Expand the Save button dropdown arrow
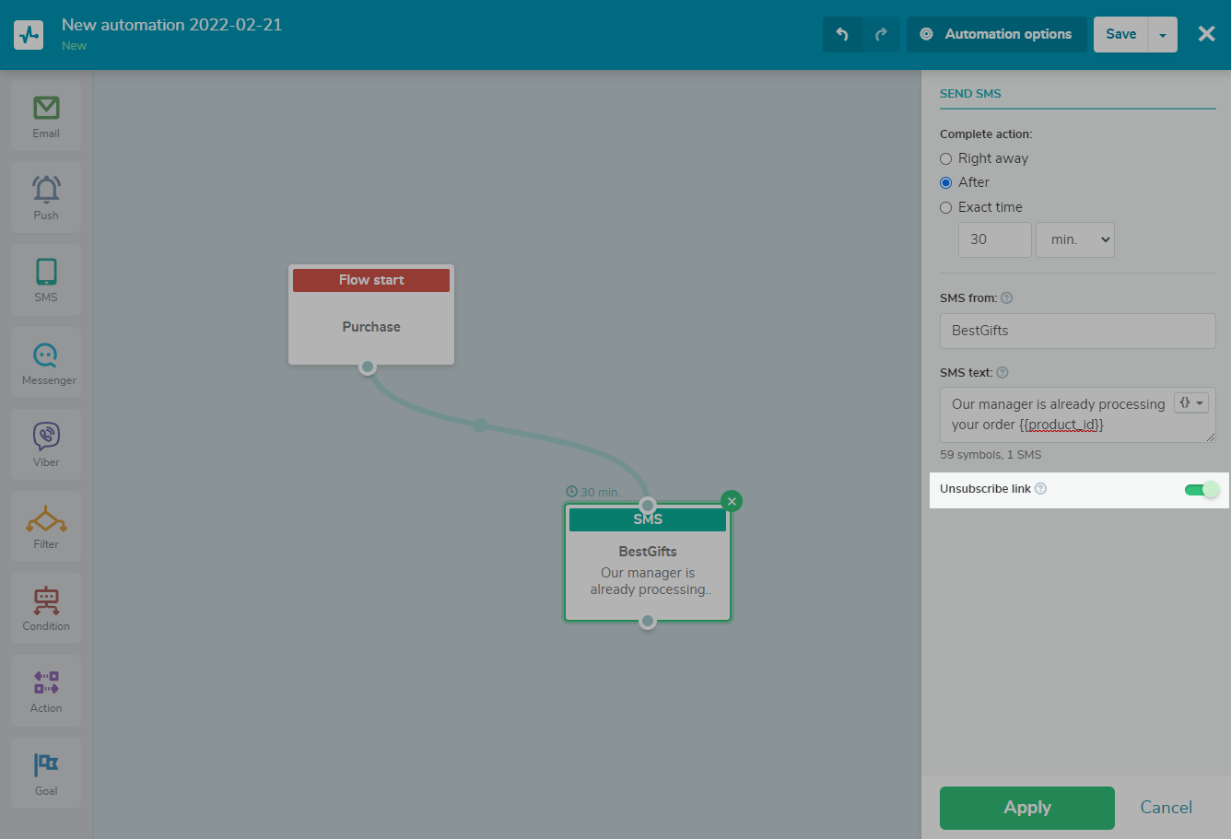Screen dimensions: 1231x839 1163,35
